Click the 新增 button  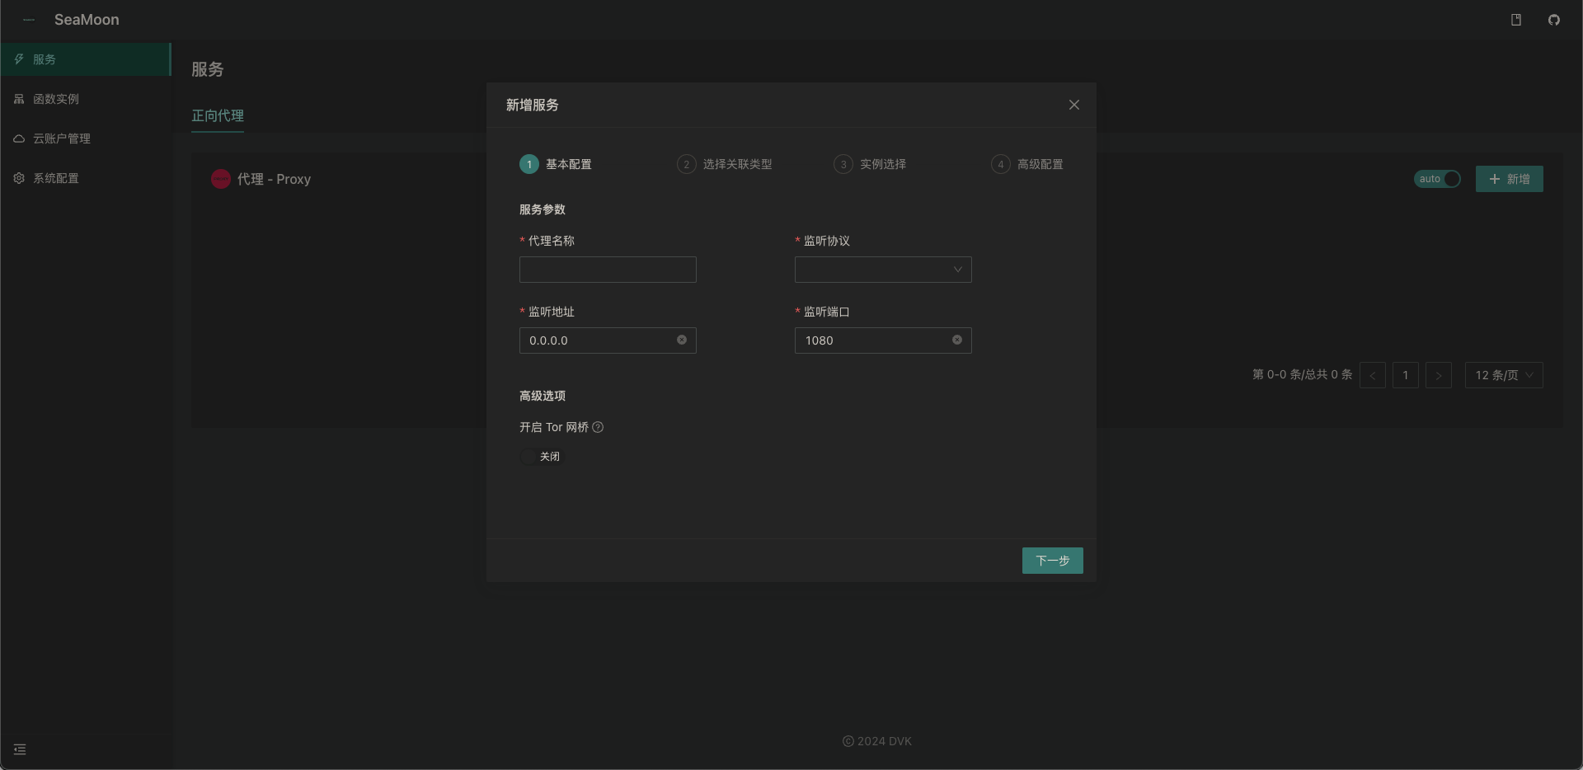1510,179
